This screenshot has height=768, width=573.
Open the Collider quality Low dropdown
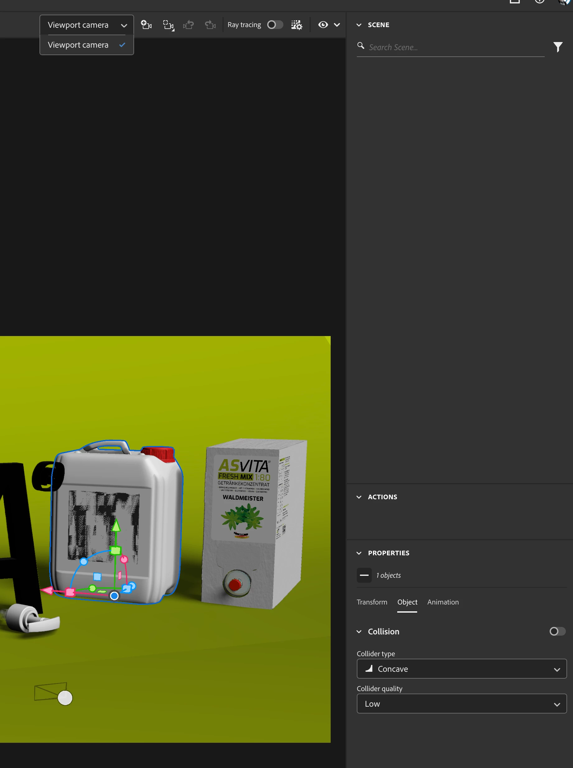[462, 704]
